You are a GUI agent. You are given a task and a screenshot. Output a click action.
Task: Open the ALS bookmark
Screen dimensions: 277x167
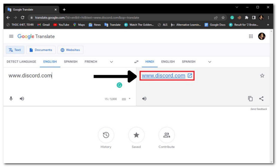pos(162,25)
